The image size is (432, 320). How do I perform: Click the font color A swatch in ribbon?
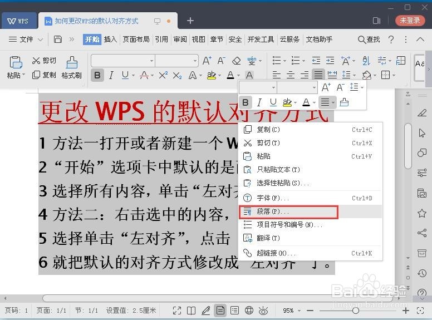point(230,75)
